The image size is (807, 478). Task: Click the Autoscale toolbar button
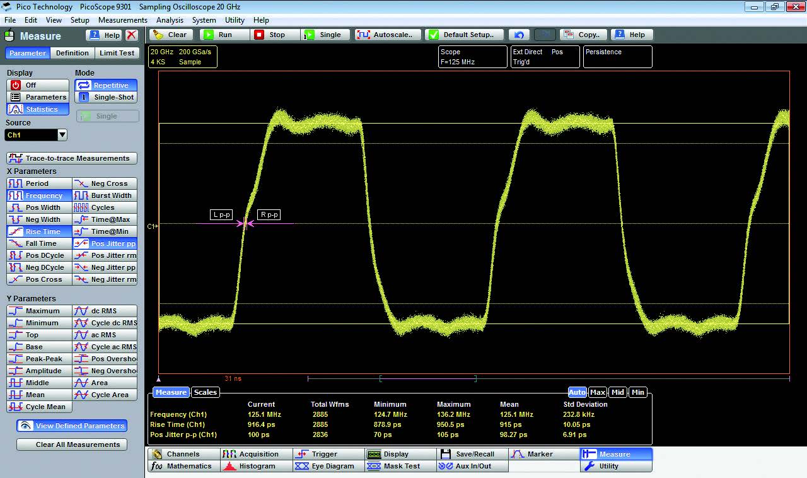pyautogui.click(x=386, y=35)
